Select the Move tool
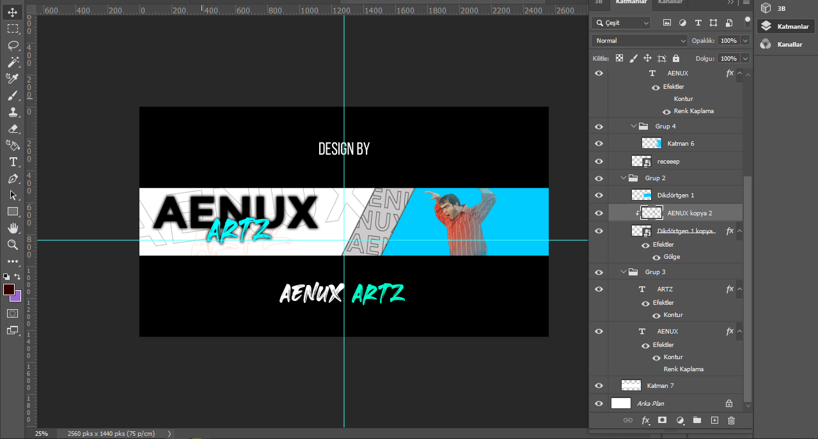The height and width of the screenshot is (439, 818). coord(13,12)
